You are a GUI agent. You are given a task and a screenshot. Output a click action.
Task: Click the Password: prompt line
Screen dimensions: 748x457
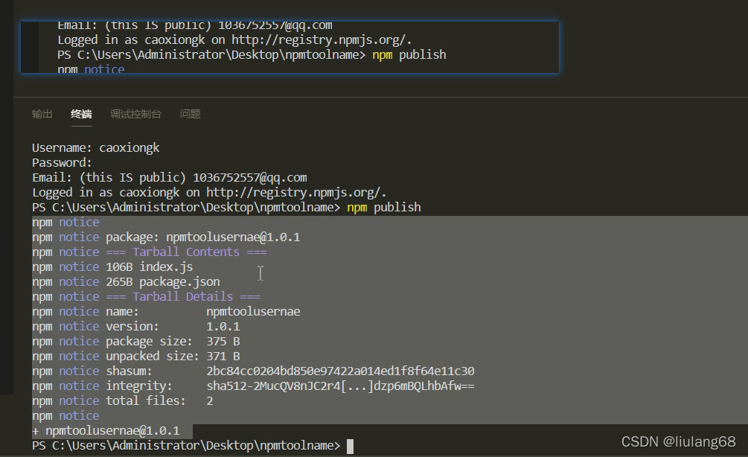(x=62, y=163)
